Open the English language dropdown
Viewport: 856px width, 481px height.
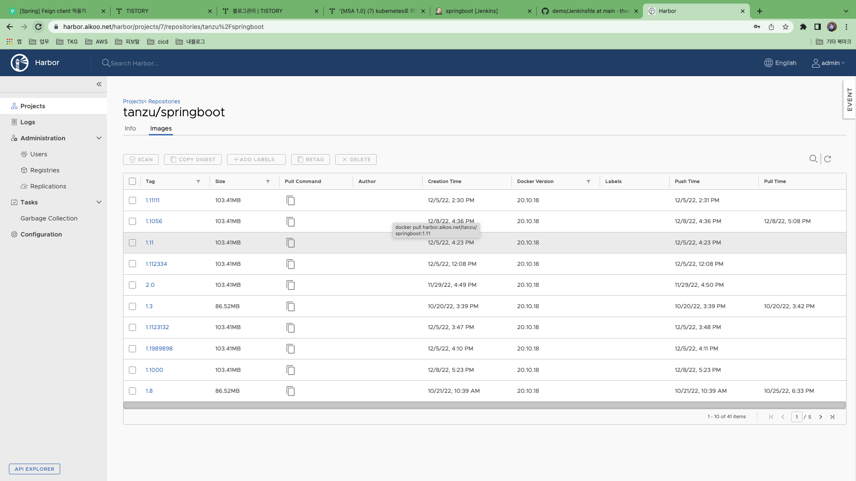pos(780,63)
